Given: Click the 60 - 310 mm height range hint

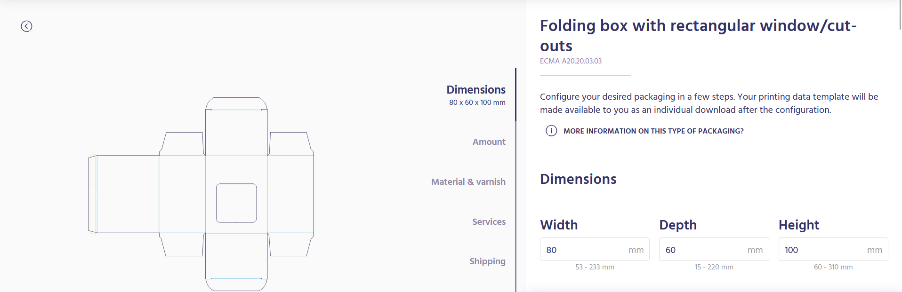Looking at the screenshot, I should [833, 267].
